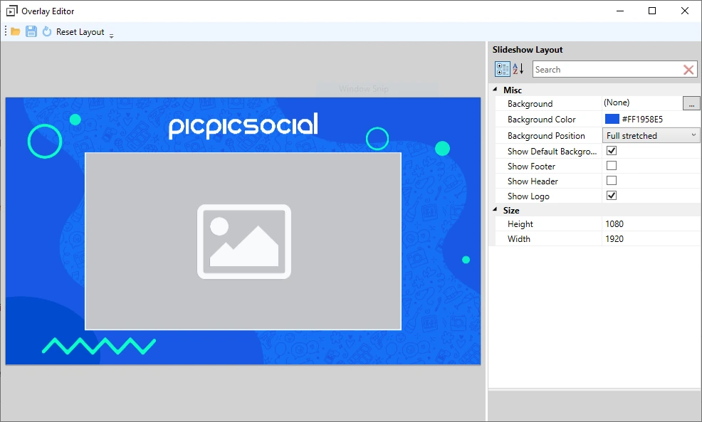Click the Reset Layout refresh icon
The image size is (702, 422).
[47, 32]
